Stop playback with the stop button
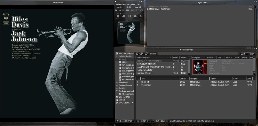 pos(118,16)
